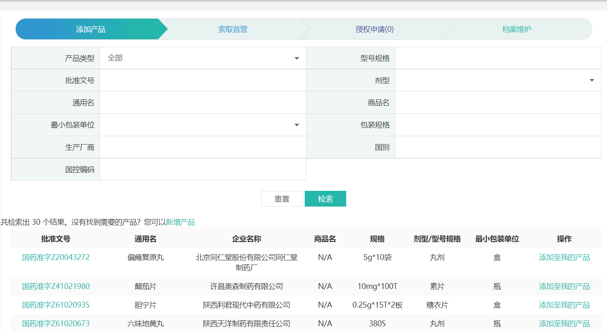Open the 国药准字Z61020935 link
Image resolution: width=607 pixels, height=332 pixels.
pos(56,305)
